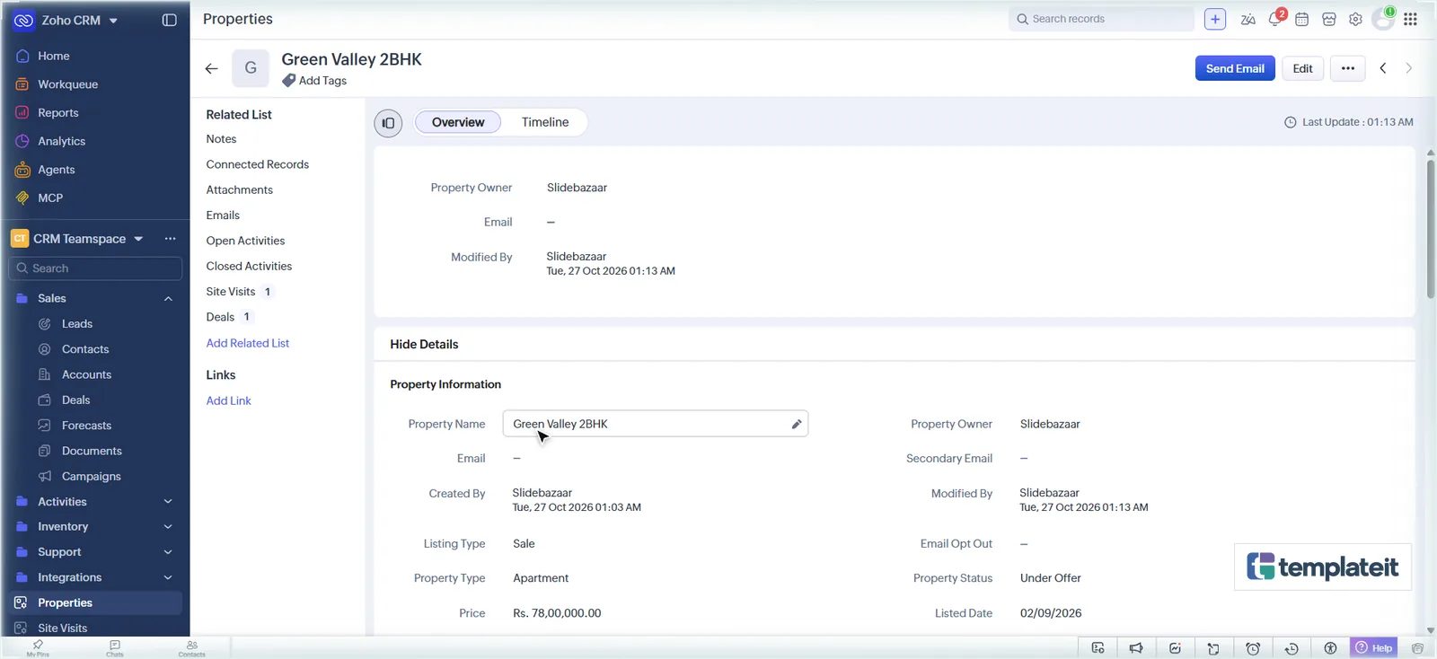The image size is (1437, 659).
Task: Open Chats in bottom bar
Action: (x=115, y=648)
